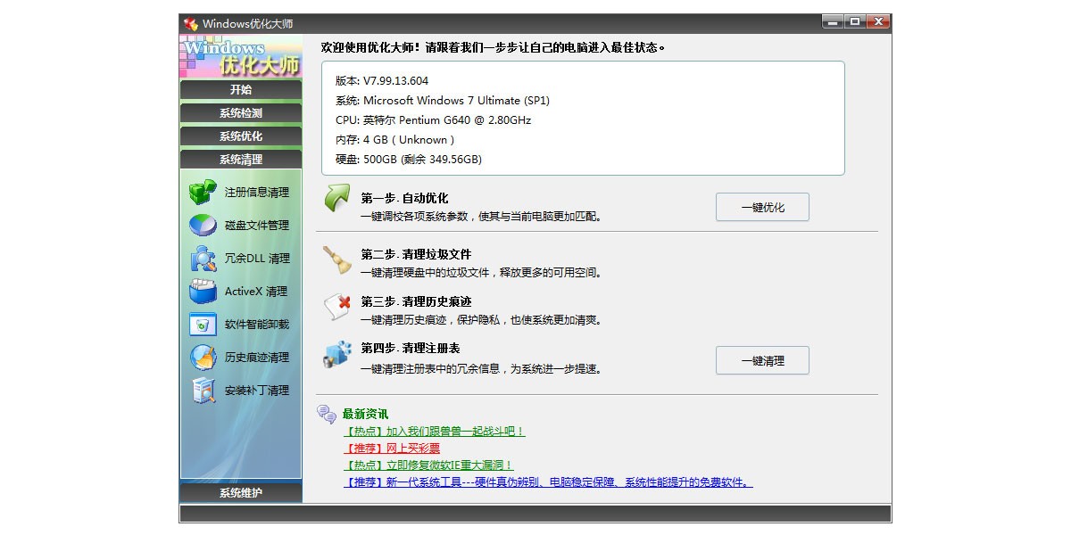Click the 内存 4 GB line

click(394, 140)
